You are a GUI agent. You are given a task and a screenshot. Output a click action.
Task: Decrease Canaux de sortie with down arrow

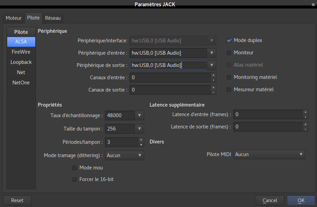pyautogui.click(x=213, y=93)
